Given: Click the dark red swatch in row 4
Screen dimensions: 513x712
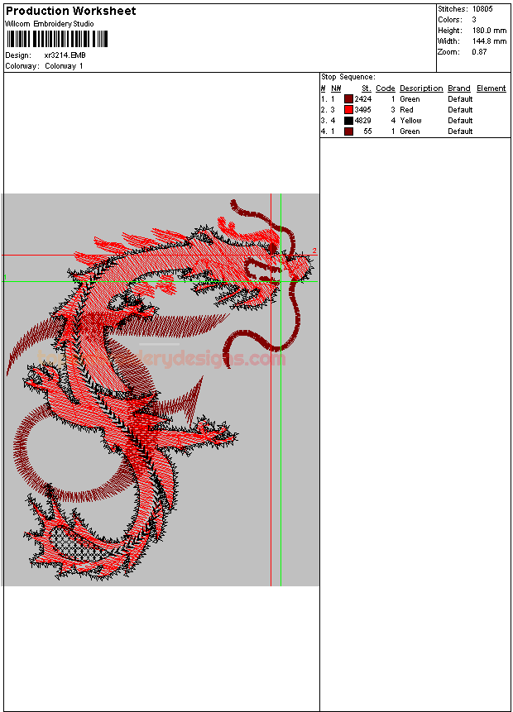Looking at the screenshot, I should (348, 131).
